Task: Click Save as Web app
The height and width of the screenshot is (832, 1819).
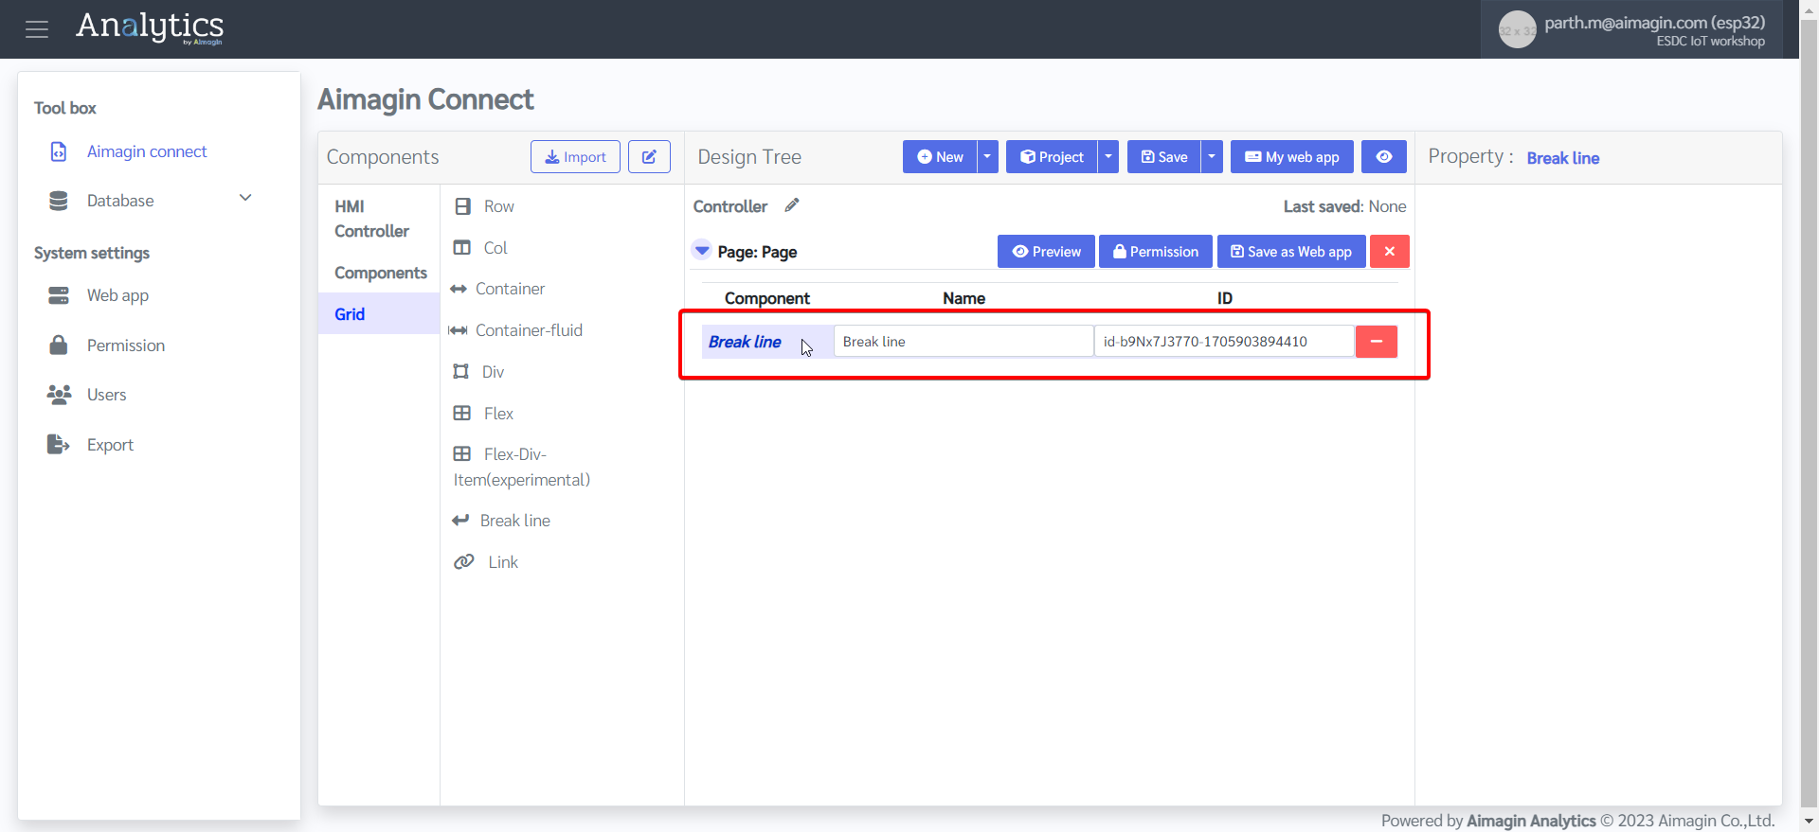Action: coord(1291,252)
